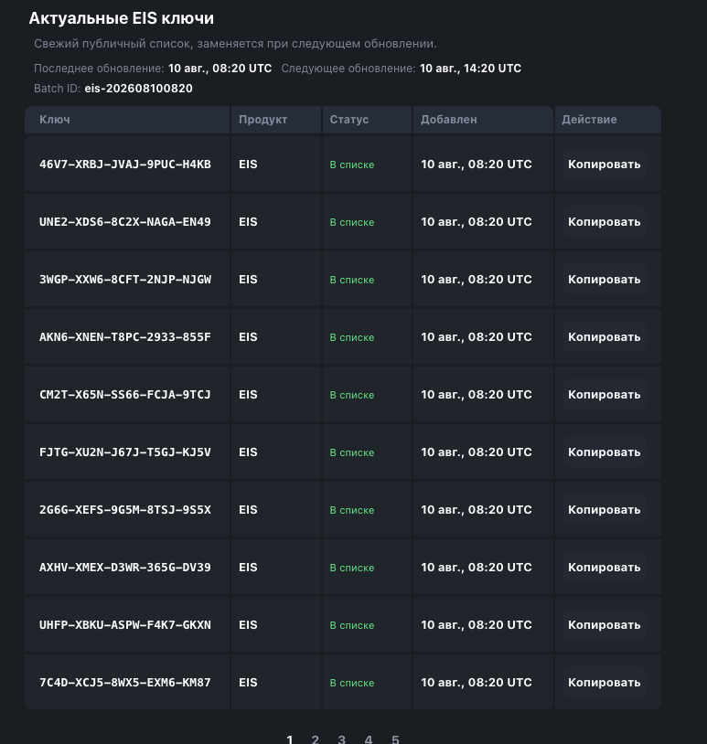Go to page 5 of keys
The image size is (707, 744).
395,739
